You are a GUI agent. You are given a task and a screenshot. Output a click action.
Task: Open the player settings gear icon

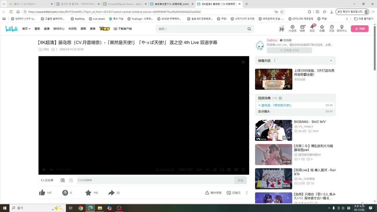pyautogui.click(x=215, y=170)
